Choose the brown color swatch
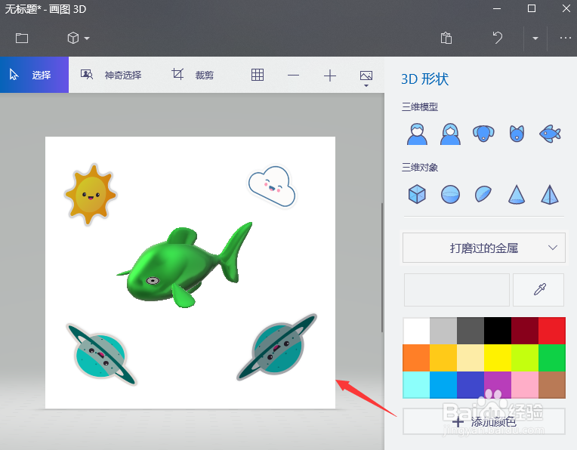This screenshot has width=577, height=450. click(552, 385)
